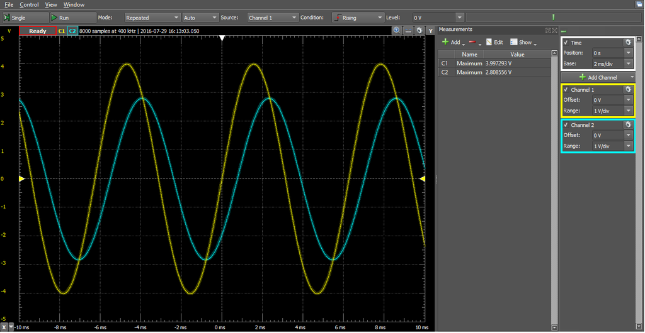Open Time settings gear icon
Viewport: 645px width, 333px height.
(628, 42)
